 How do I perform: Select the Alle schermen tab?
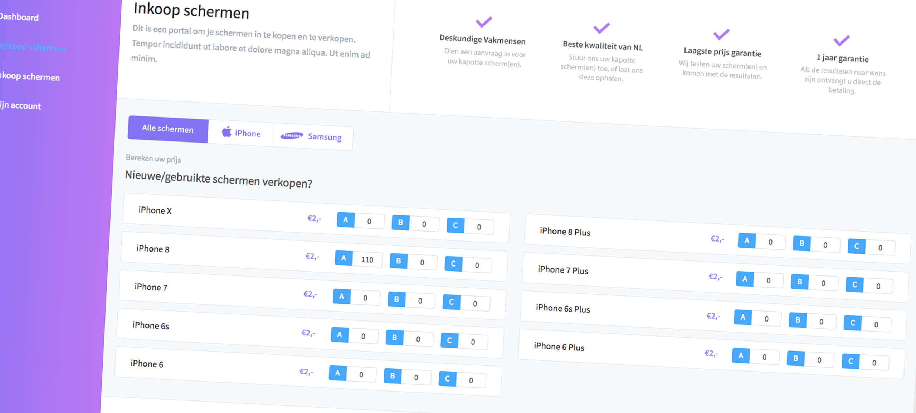tap(168, 129)
